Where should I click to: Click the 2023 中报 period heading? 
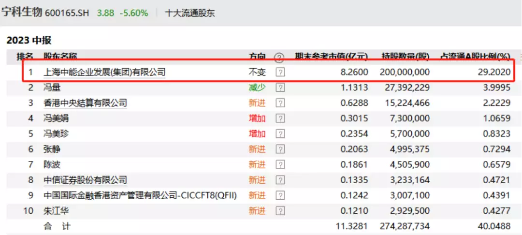coord(29,41)
